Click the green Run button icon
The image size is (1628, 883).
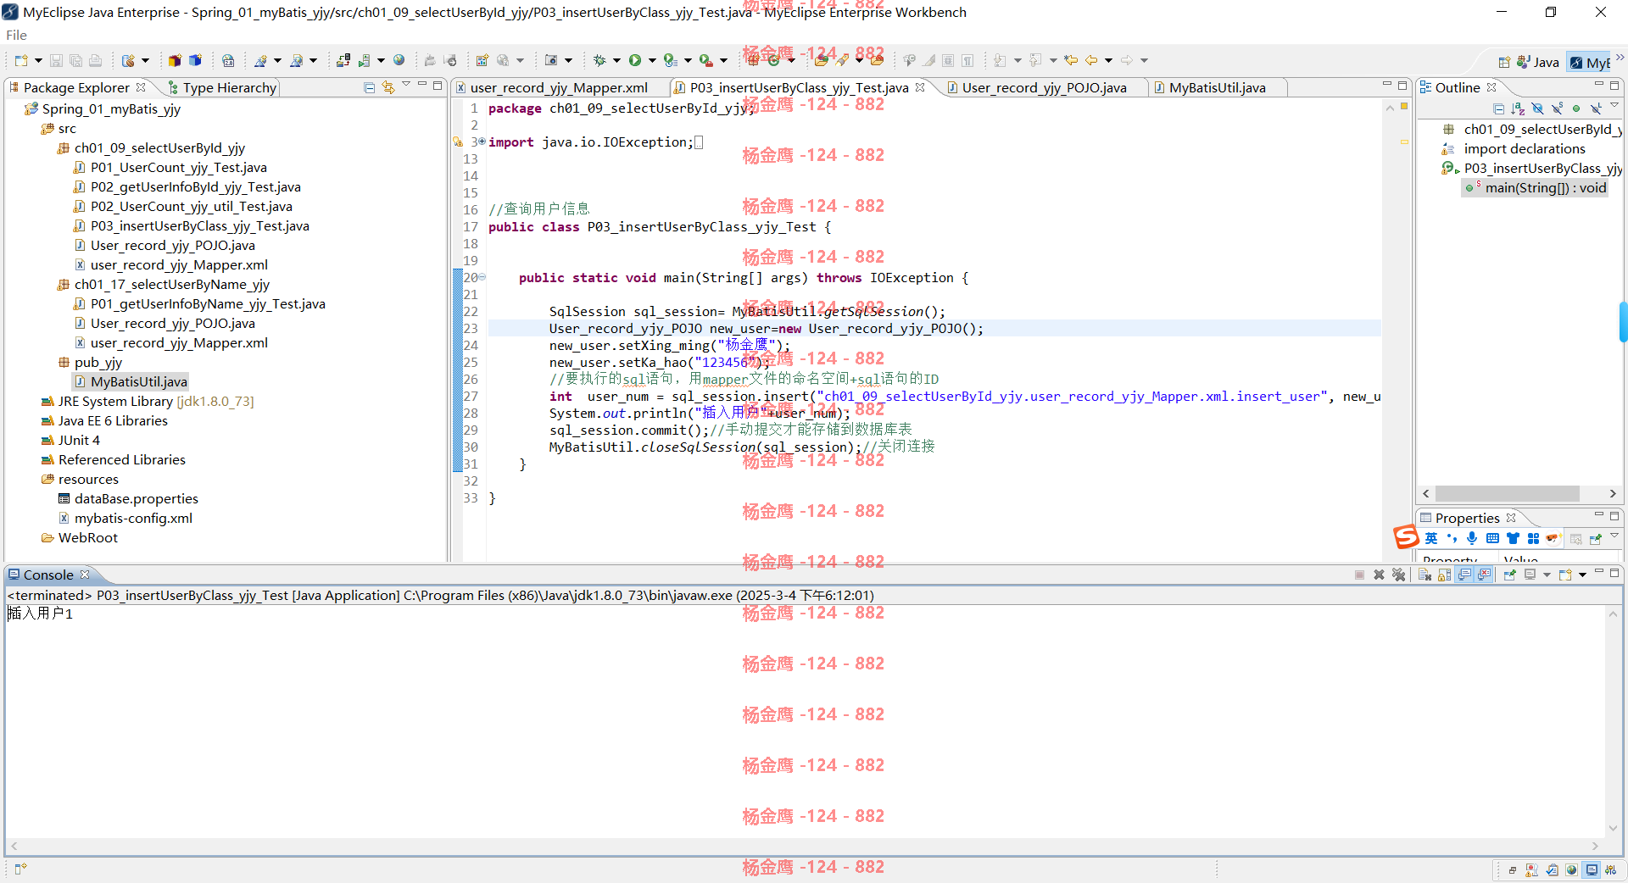tap(634, 60)
